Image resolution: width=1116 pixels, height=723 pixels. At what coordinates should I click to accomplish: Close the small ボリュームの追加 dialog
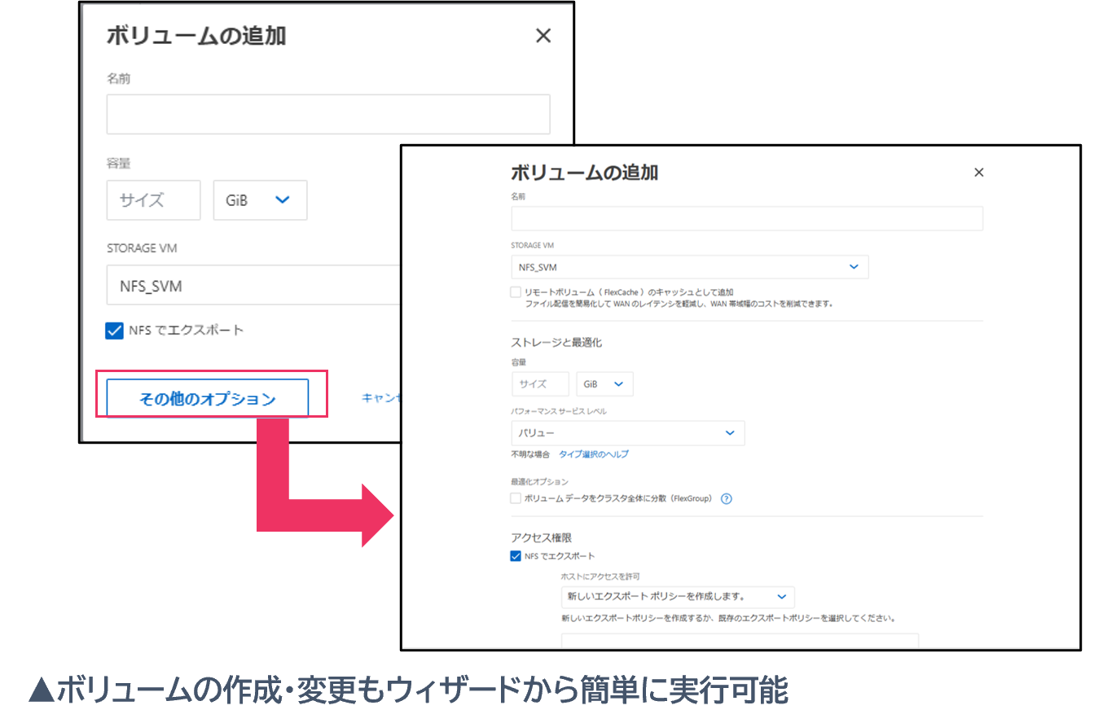coord(543,36)
